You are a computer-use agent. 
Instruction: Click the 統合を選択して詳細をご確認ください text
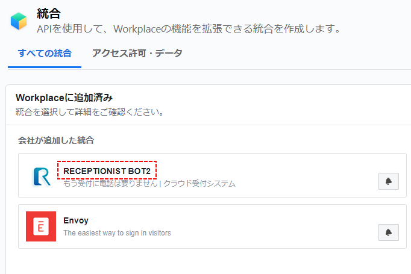coord(90,112)
